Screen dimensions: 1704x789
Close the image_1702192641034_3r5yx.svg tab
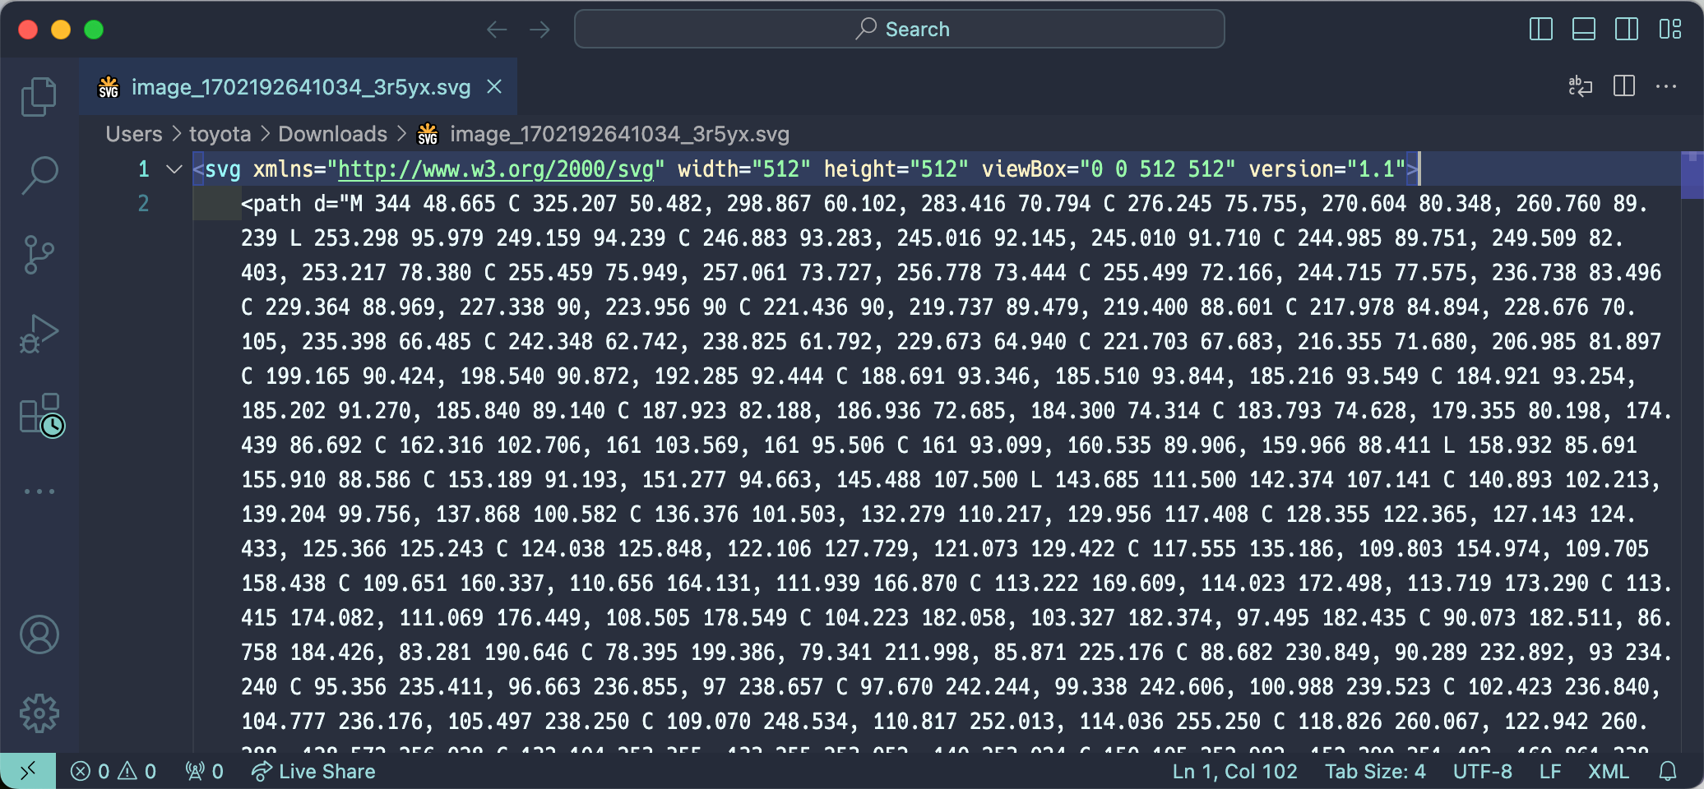point(494,86)
